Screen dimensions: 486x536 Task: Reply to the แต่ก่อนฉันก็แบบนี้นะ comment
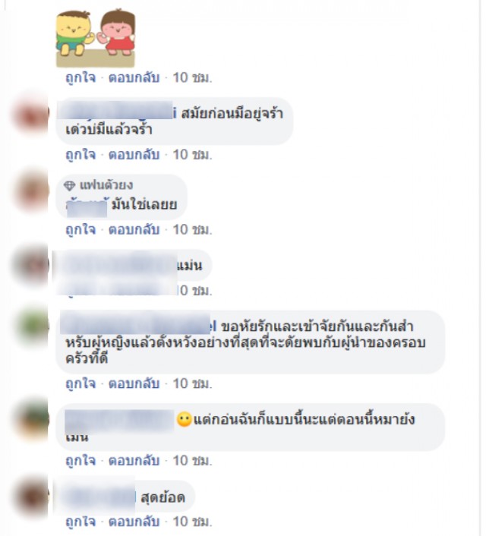[134, 460]
